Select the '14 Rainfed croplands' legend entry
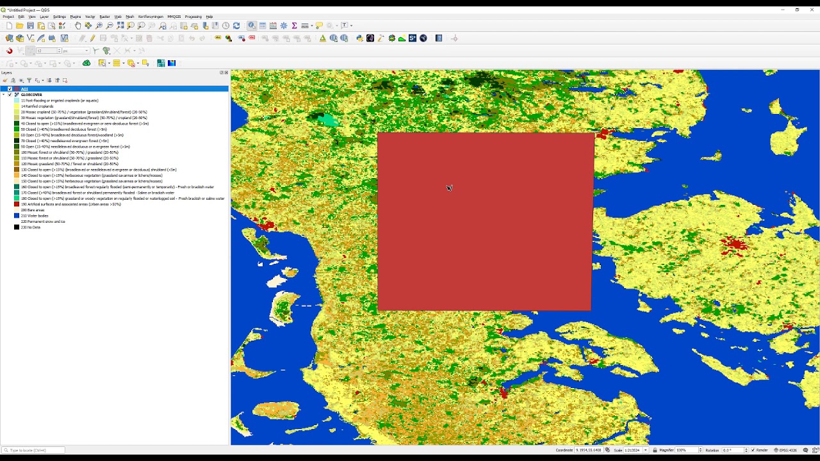 (x=37, y=106)
